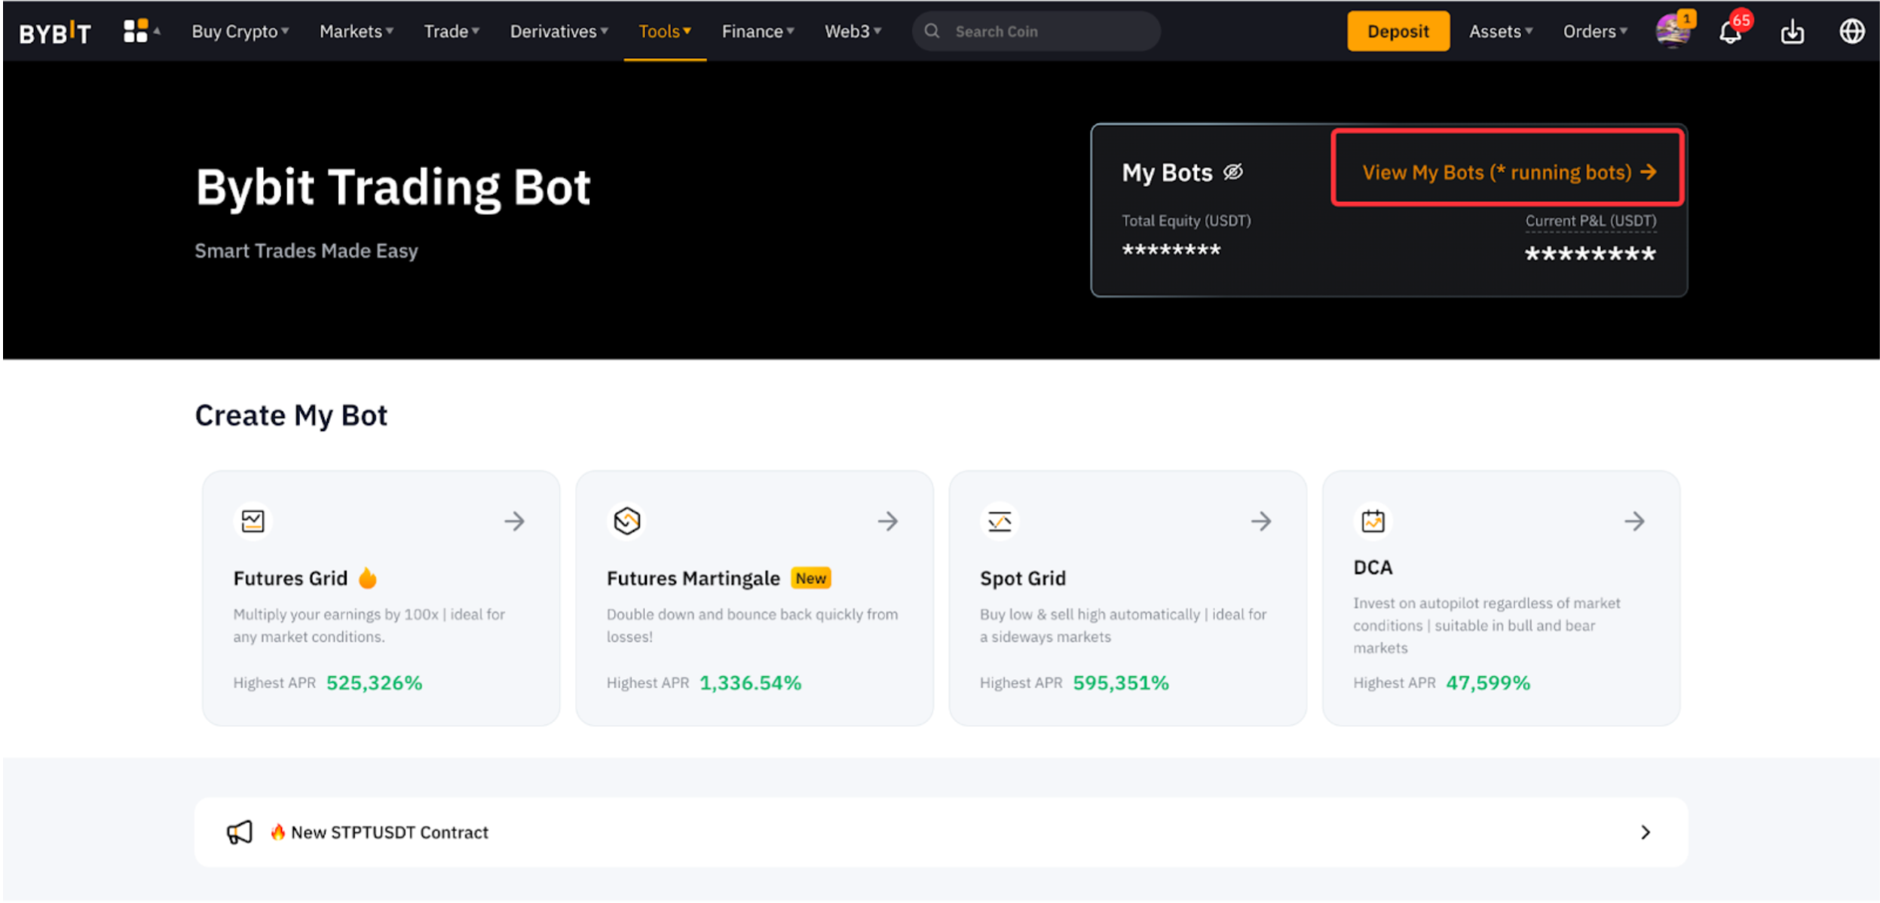Click the DCA calendar icon
Image resolution: width=1880 pixels, height=903 pixels.
click(1373, 521)
